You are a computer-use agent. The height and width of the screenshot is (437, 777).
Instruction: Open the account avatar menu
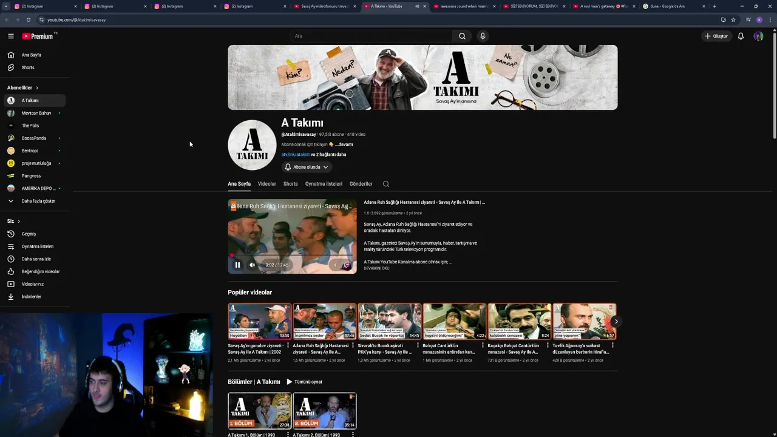[x=758, y=36]
